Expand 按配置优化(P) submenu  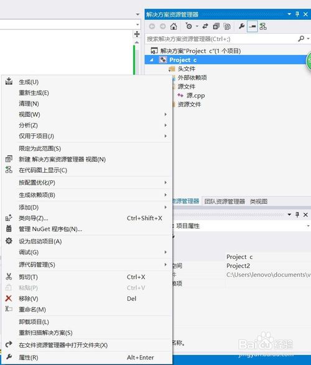pyautogui.click(x=87, y=182)
